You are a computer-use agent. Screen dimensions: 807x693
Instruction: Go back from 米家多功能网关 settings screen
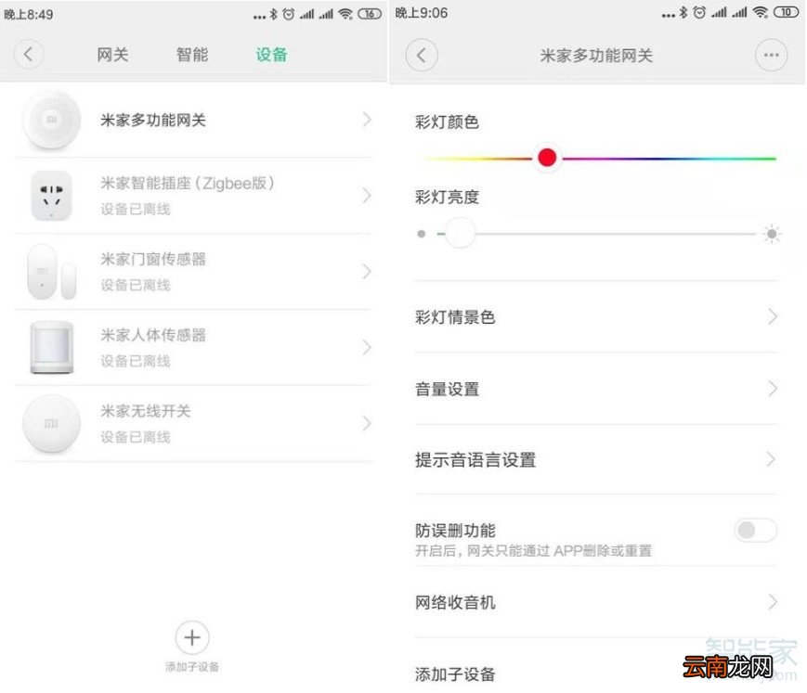pyautogui.click(x=422, y=55)
